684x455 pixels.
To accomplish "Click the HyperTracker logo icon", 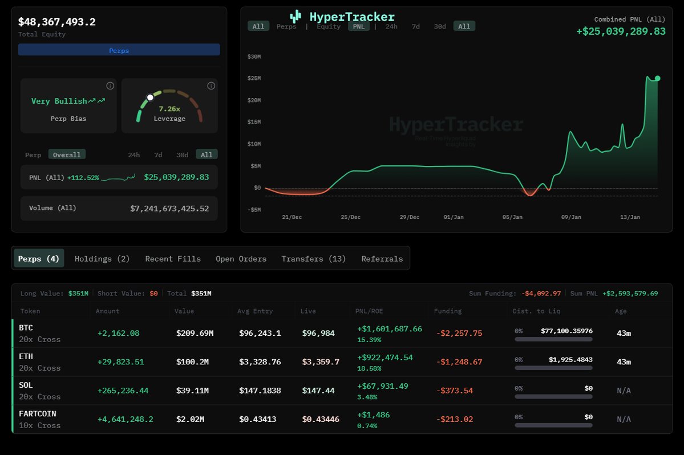I will [x=296, y=17].
